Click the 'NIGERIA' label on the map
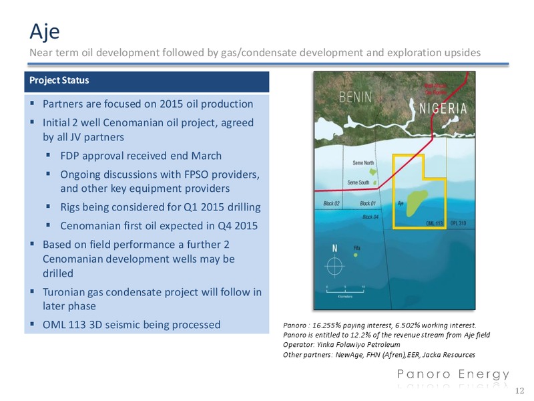534x401 pixels. coord(443,108)
